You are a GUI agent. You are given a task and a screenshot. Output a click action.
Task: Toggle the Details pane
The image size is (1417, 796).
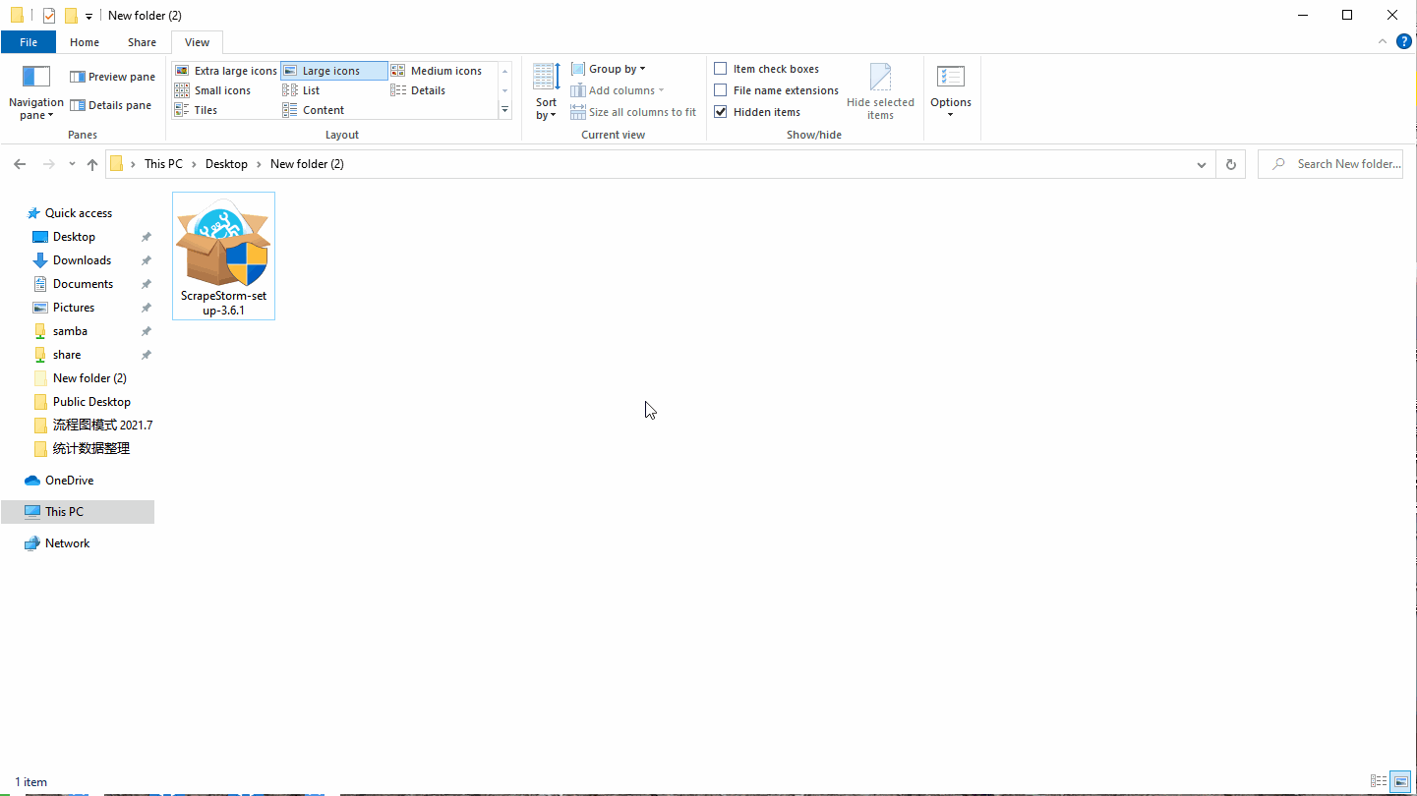coord(110,105)
